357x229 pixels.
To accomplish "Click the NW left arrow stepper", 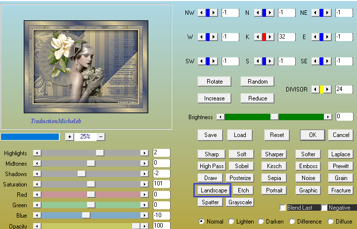I will click(x=202, y=12).
